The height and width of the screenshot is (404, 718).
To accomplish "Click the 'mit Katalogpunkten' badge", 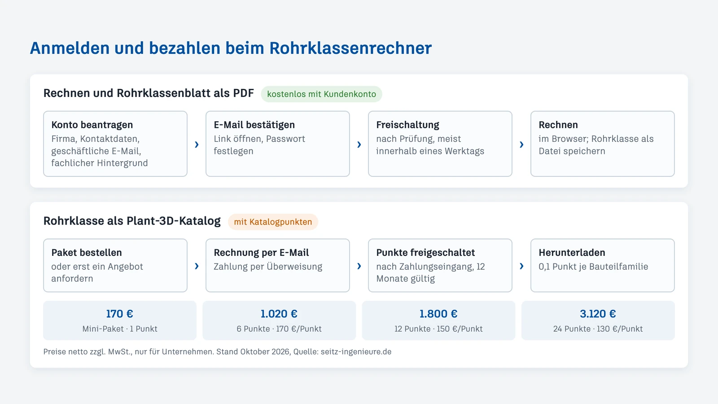I will pos(273,222).
